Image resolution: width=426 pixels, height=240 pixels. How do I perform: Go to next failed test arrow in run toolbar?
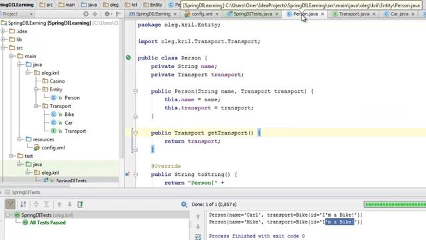click(x=69, y=204)
